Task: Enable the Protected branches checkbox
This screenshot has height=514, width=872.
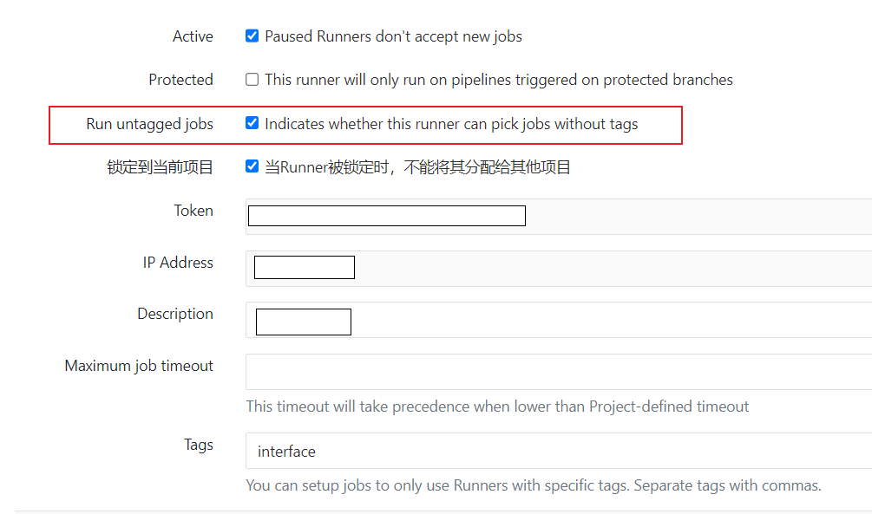Action: (252, 80)
